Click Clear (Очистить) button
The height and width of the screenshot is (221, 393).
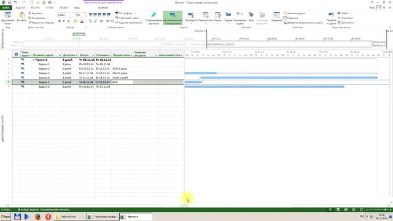tap(346, 18)
